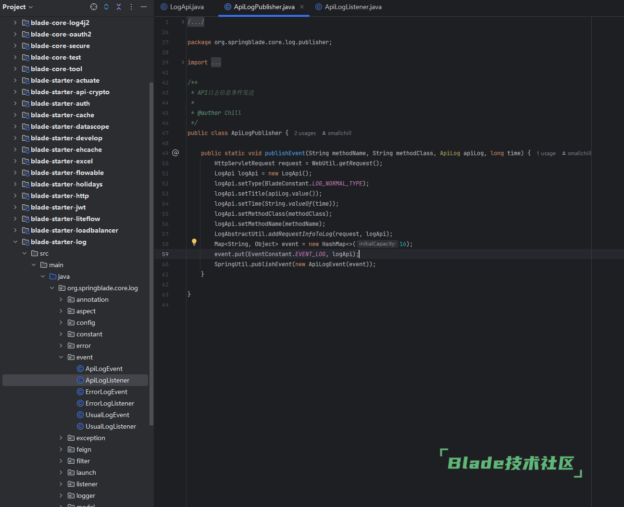The width and height of the screenshot is (624, 507).
Task: Click the smallchill author hint on class line
Action: (337, 133)
